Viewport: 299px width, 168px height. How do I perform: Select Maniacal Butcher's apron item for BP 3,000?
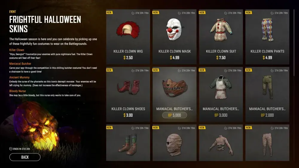(x=221, y=94)
